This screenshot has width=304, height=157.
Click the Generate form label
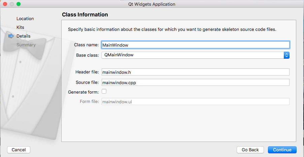(83, 92)
